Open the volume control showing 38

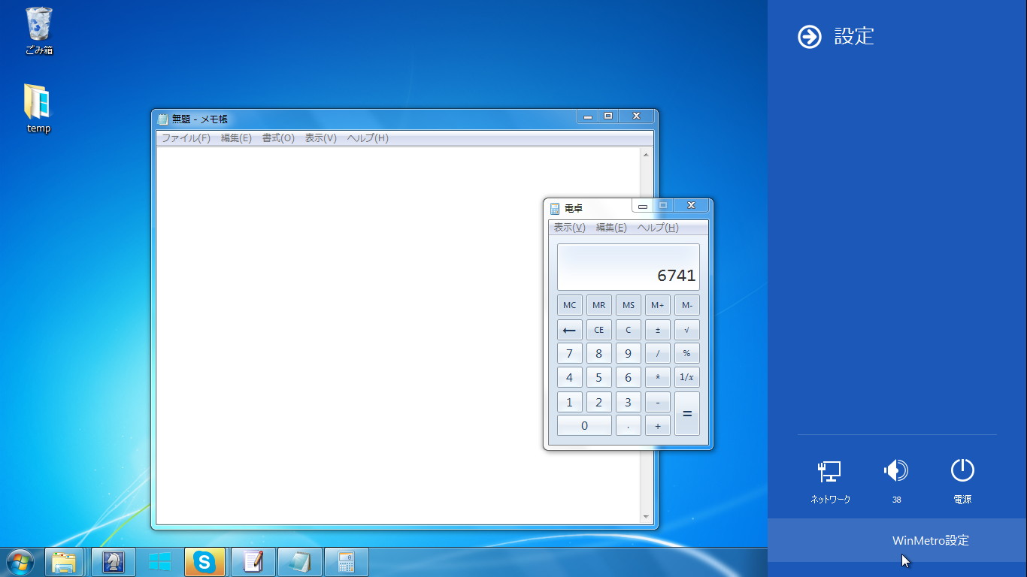[896, 482]
